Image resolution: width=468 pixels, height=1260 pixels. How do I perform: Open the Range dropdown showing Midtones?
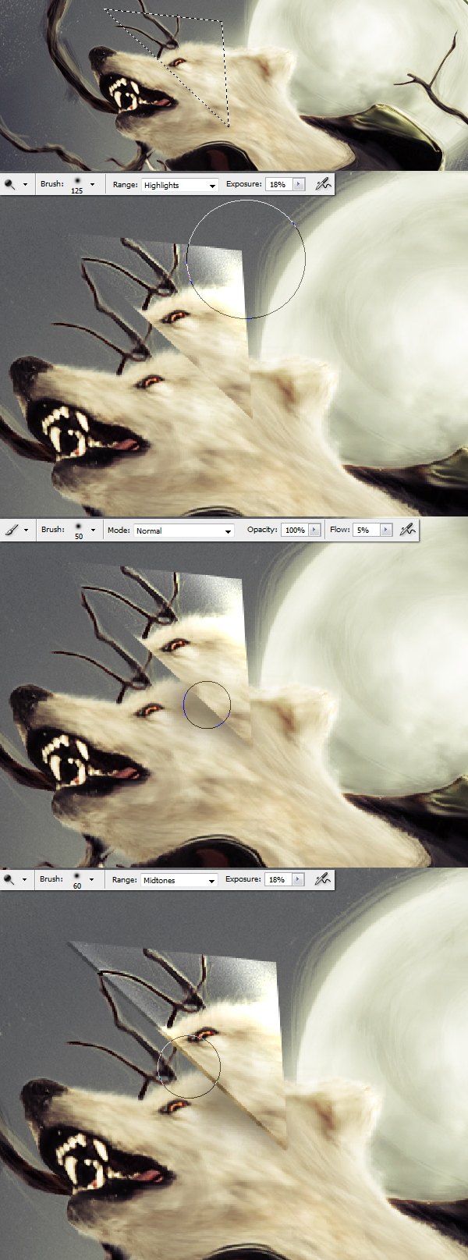[x=179, y=880]
